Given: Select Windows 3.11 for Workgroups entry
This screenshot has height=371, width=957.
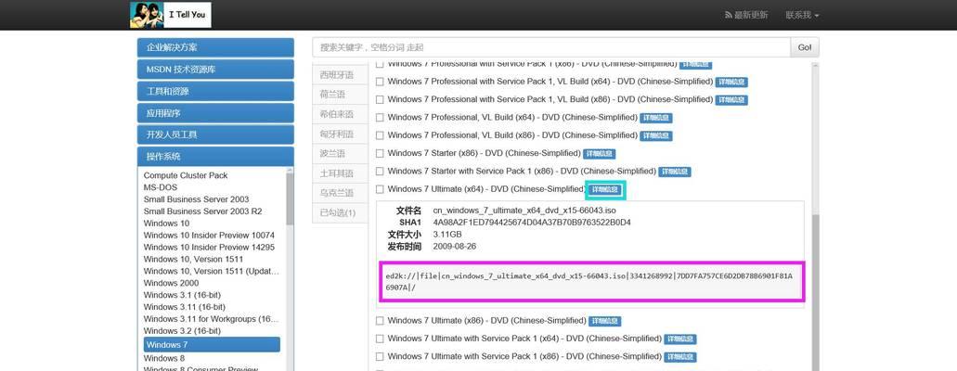Looking at the screenshot, I should 212,318.
